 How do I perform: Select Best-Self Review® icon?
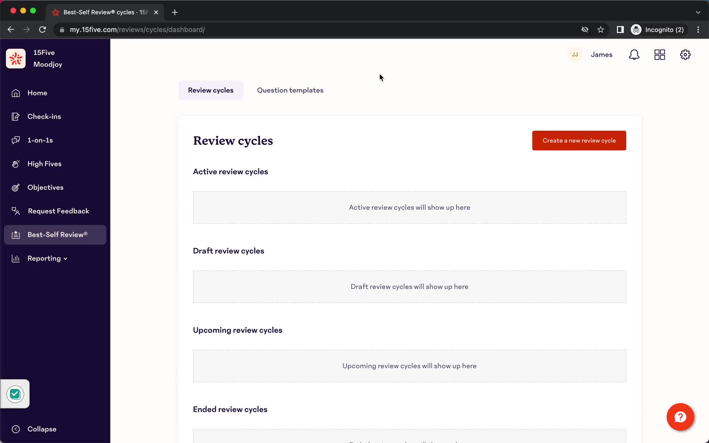[x=16, y=234]
